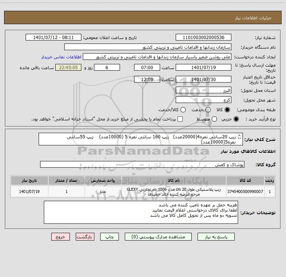286x277 pixels.
Task: Toggle the اسناد خزانه اسلامی payment checkbox
Action: (x=180, y=119)
